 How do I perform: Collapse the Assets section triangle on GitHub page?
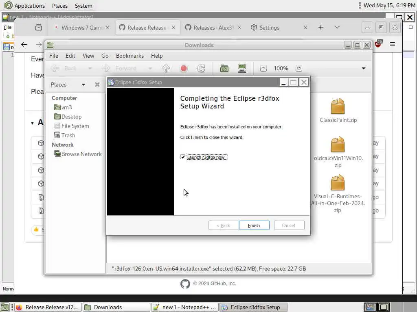click(32, 123)
